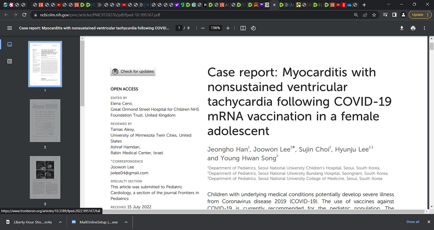Switch to the green 'g' favicon tab
This screenshot has width=434, height=230.
pyautogui.click(x=182, y=5)
